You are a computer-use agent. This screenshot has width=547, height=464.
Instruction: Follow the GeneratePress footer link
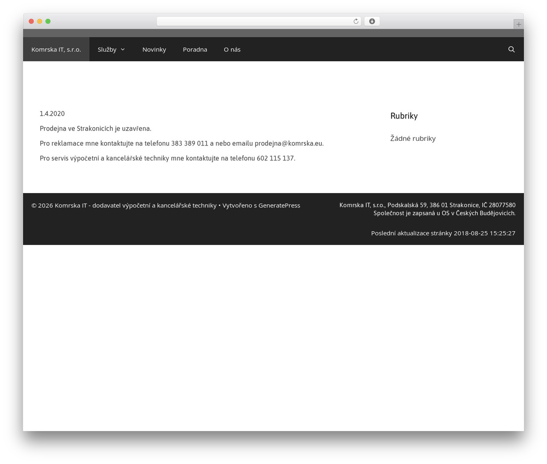tap(279, 205)
